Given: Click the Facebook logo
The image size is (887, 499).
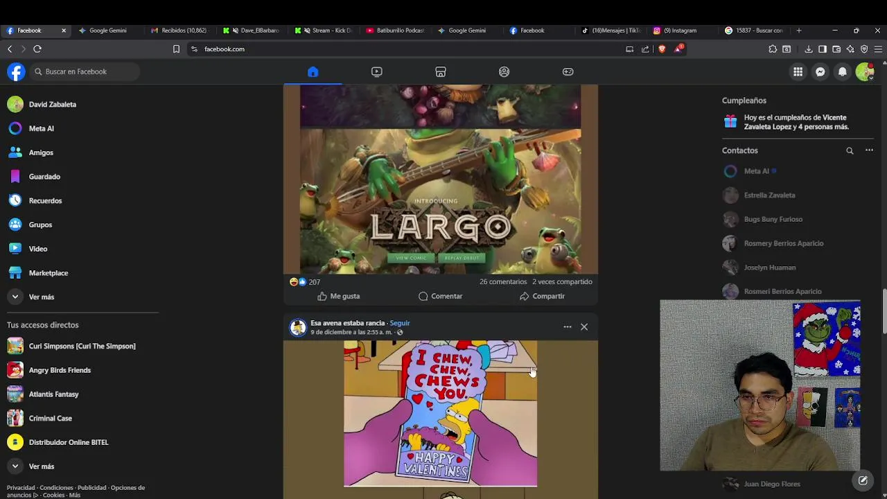Looking at the screenshot, I should tap(16, 71).
